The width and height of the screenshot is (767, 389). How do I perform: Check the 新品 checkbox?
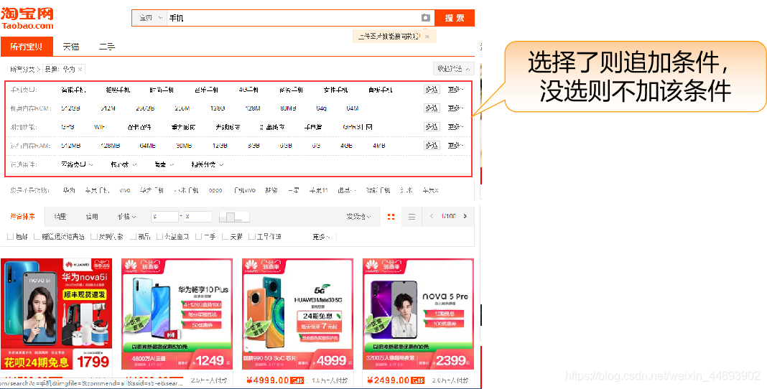click(x=133, y=237)
